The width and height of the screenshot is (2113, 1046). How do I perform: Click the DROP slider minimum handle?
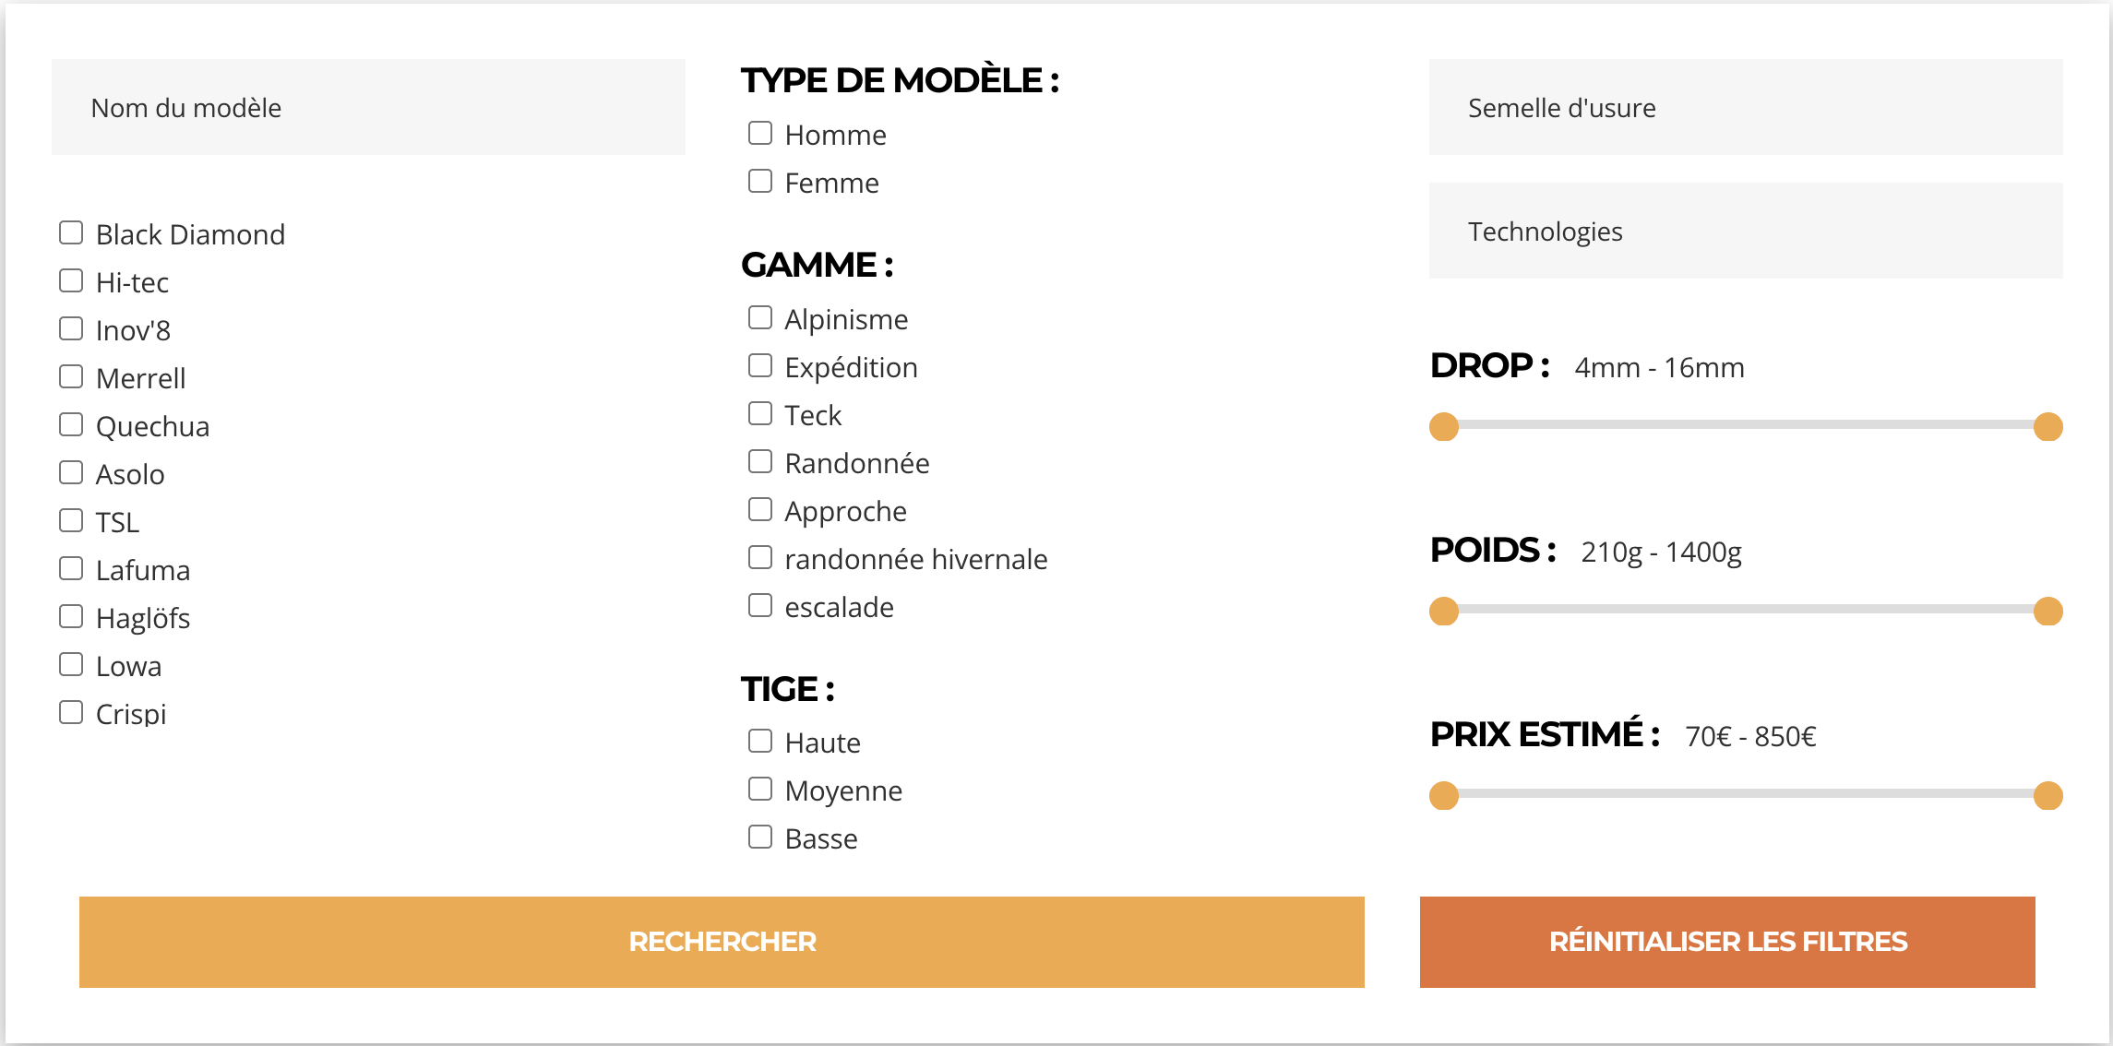coord(1444,427)
